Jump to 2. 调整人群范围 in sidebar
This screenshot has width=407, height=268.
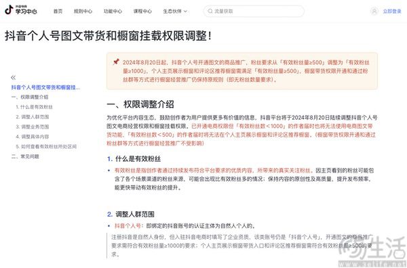(33, 117)
